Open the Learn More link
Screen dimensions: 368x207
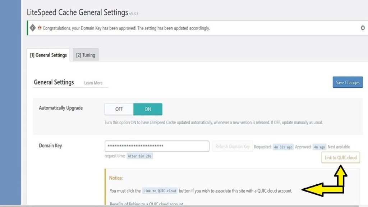click(93, 83)
